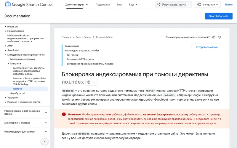Viewport: 237px width, 148px height.
Task: Expand the Удаления section
Action: (5, 98)
